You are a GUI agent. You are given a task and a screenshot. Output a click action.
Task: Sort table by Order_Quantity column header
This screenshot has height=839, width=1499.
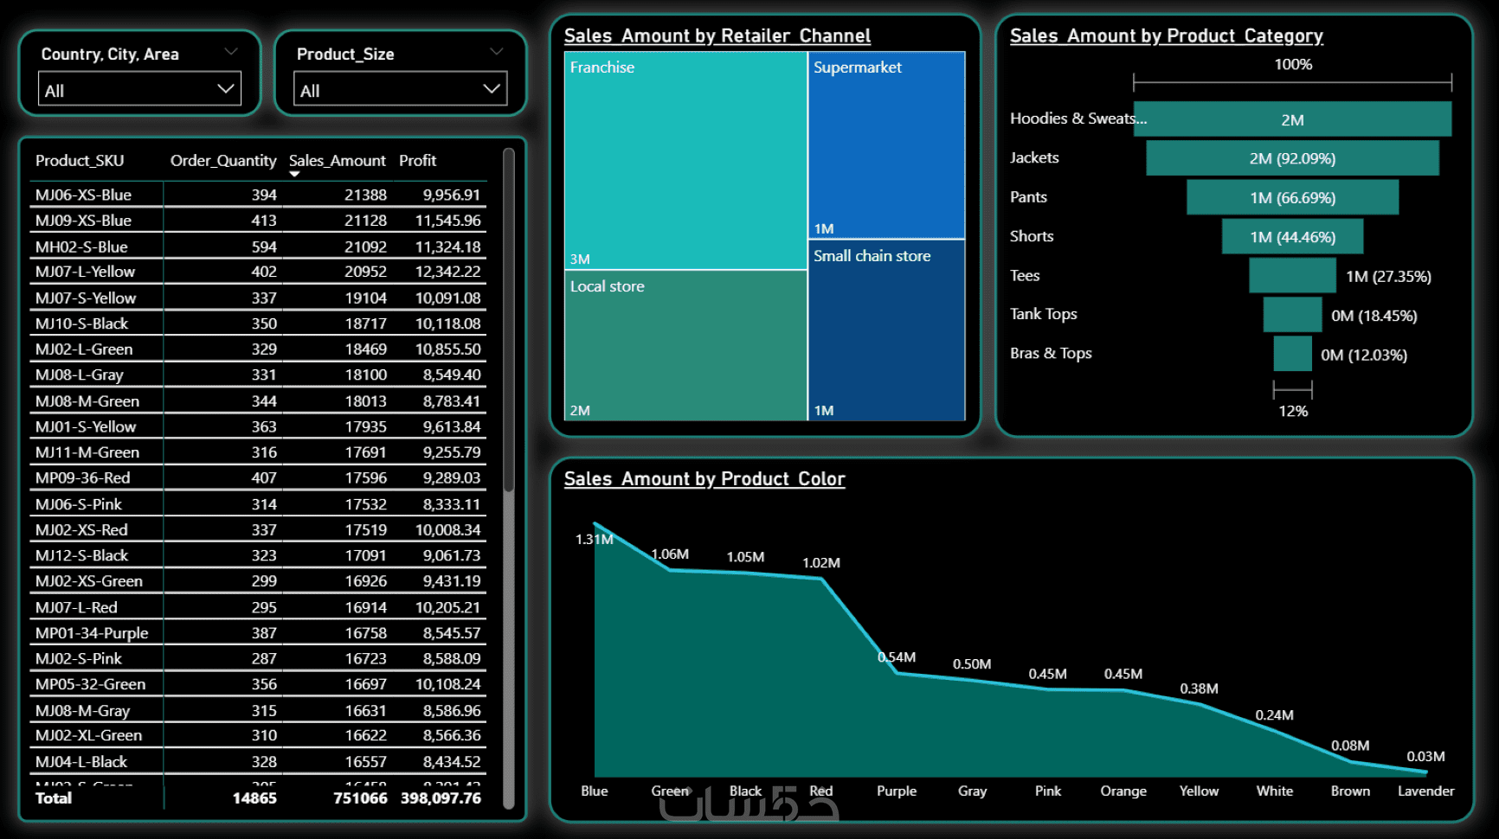[x=223, y=160]
